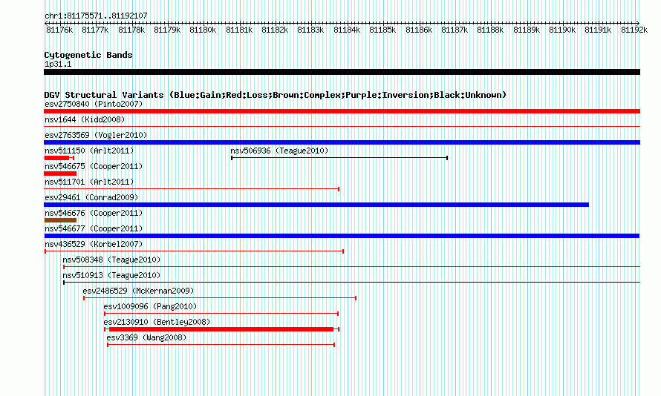661x396 pixels.
Task: Select the red esv1009096 variant line
Action: click(x=221, y=314)
